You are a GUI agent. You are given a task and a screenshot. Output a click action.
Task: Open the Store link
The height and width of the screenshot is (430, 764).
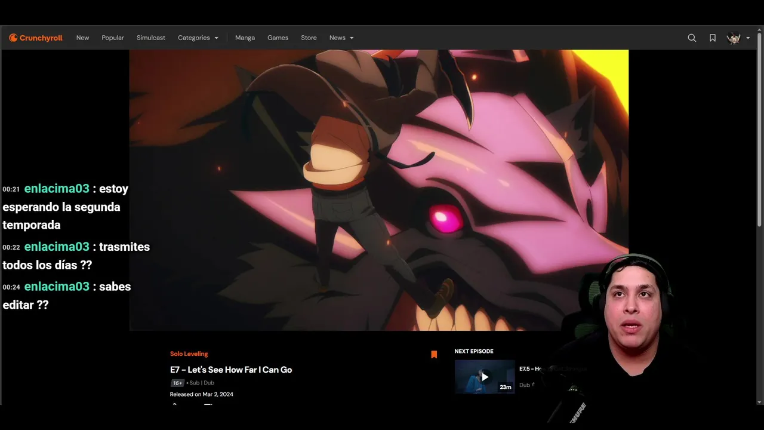click(x=309, y=38)
